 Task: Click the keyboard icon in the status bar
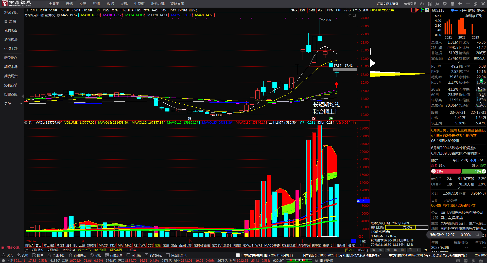[458, 260]
